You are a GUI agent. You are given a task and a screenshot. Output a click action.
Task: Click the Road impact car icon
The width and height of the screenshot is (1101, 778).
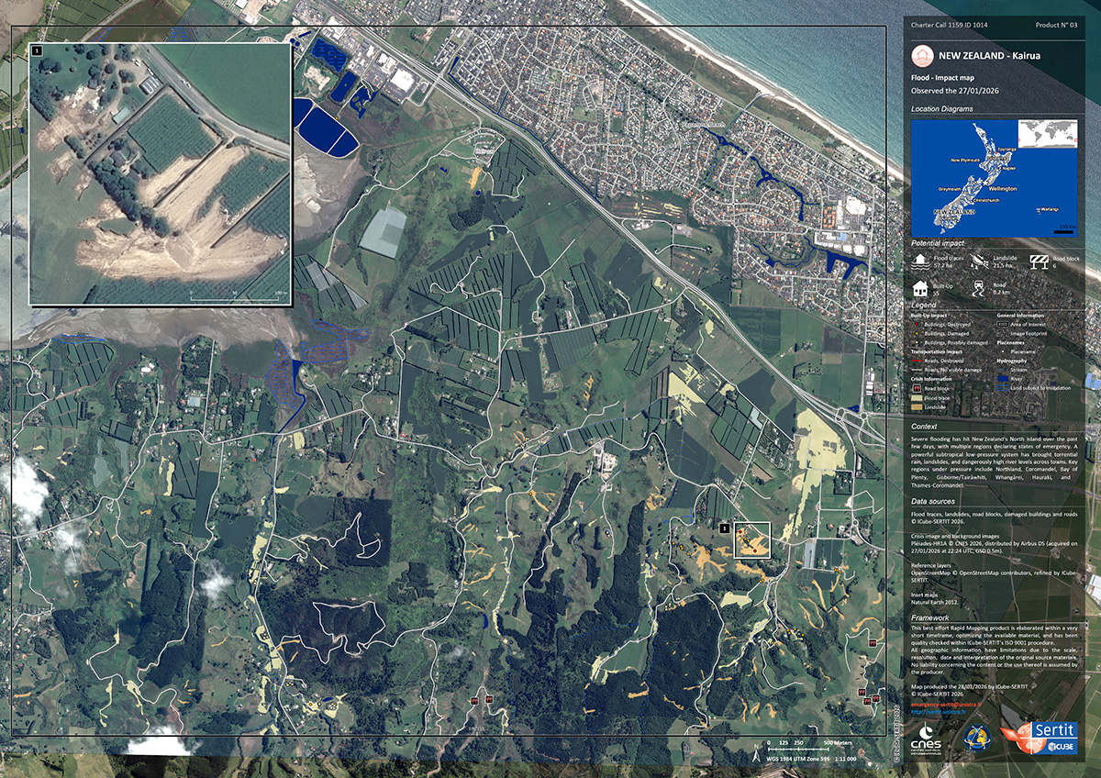tap(979, 288)
